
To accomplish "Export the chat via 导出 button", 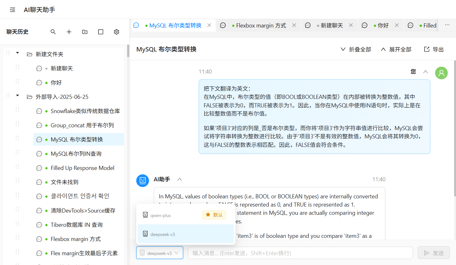I will point(434,49).
